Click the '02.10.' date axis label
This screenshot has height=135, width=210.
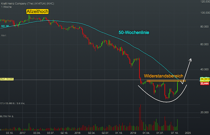(64, 133)
